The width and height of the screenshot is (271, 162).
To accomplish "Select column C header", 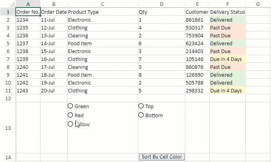I will [103, 4].
